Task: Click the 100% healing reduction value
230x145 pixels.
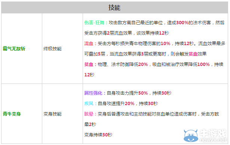Action: pyautogui.click(x=203, y=64)
